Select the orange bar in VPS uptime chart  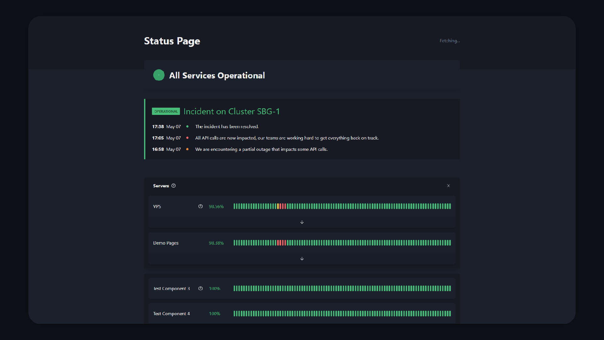point(278,207)
